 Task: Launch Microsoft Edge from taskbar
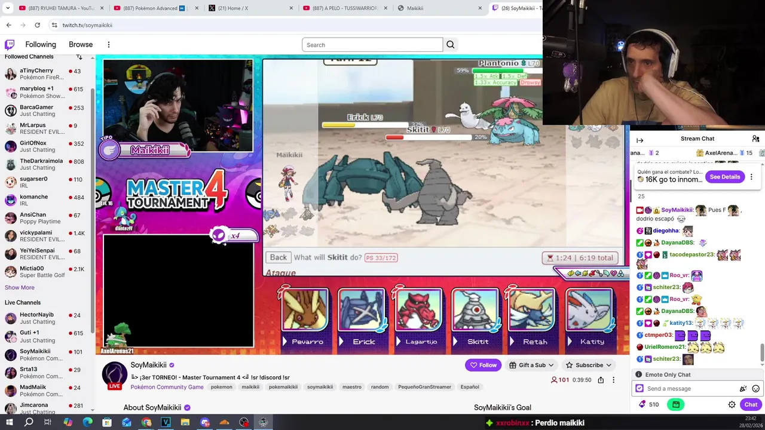(x=87, y=422)
